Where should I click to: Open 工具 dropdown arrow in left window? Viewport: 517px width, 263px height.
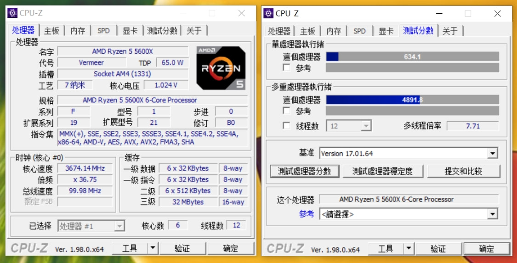[x=153, y=248]
